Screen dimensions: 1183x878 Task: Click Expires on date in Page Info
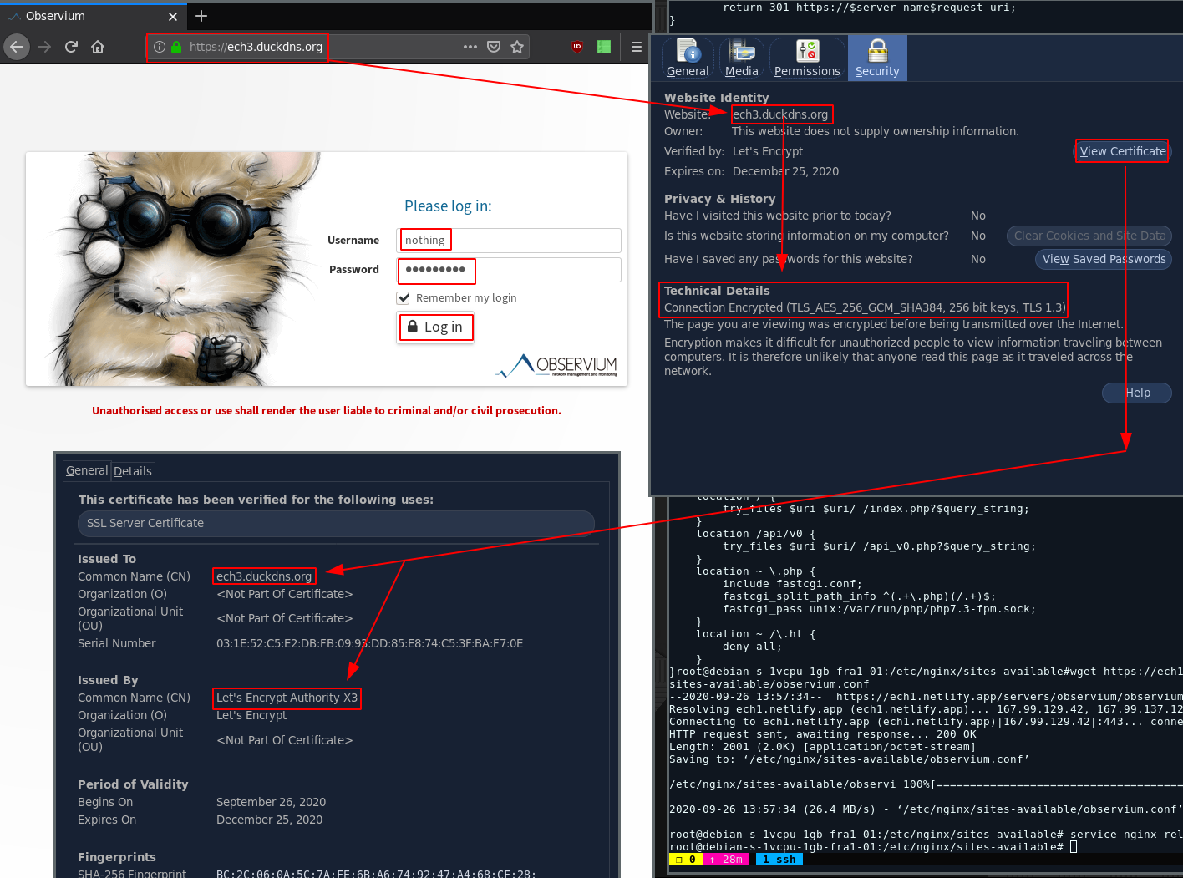[x=785, y=171]
